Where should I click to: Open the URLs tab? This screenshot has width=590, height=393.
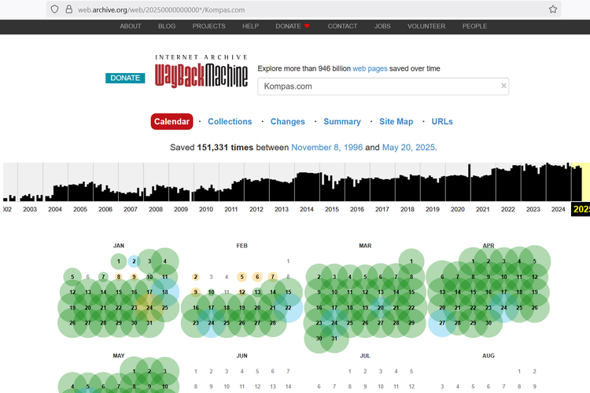[x=442, y=122]
